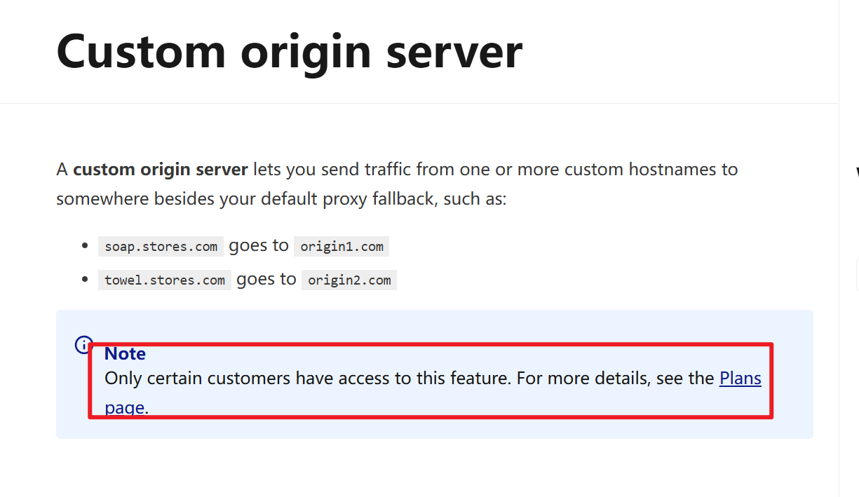Open the Plans page link
Image resolution: width=859 pixels, height=497 pixels.
point(740,379)
